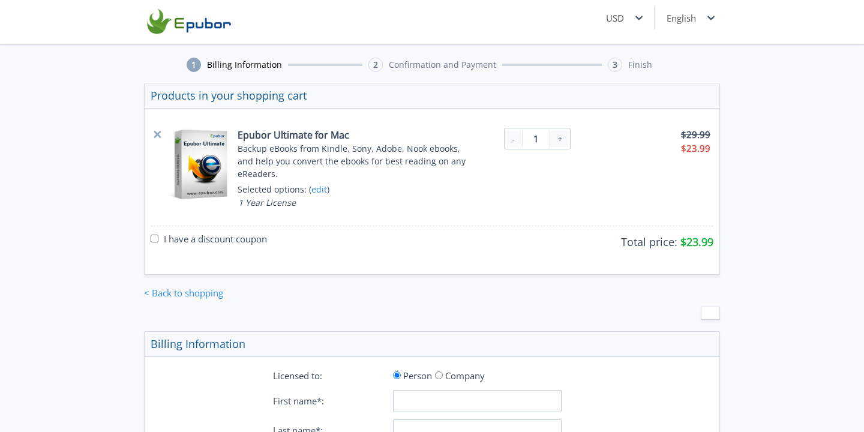Open the English language dropdown
The width and height of the screenshot is (864, 432).
[691, 18]
